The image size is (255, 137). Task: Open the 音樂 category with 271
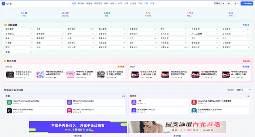pos(81,34)
